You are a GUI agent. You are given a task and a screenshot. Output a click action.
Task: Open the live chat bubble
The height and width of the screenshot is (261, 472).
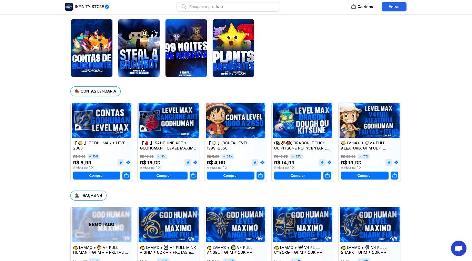[458, 248]
